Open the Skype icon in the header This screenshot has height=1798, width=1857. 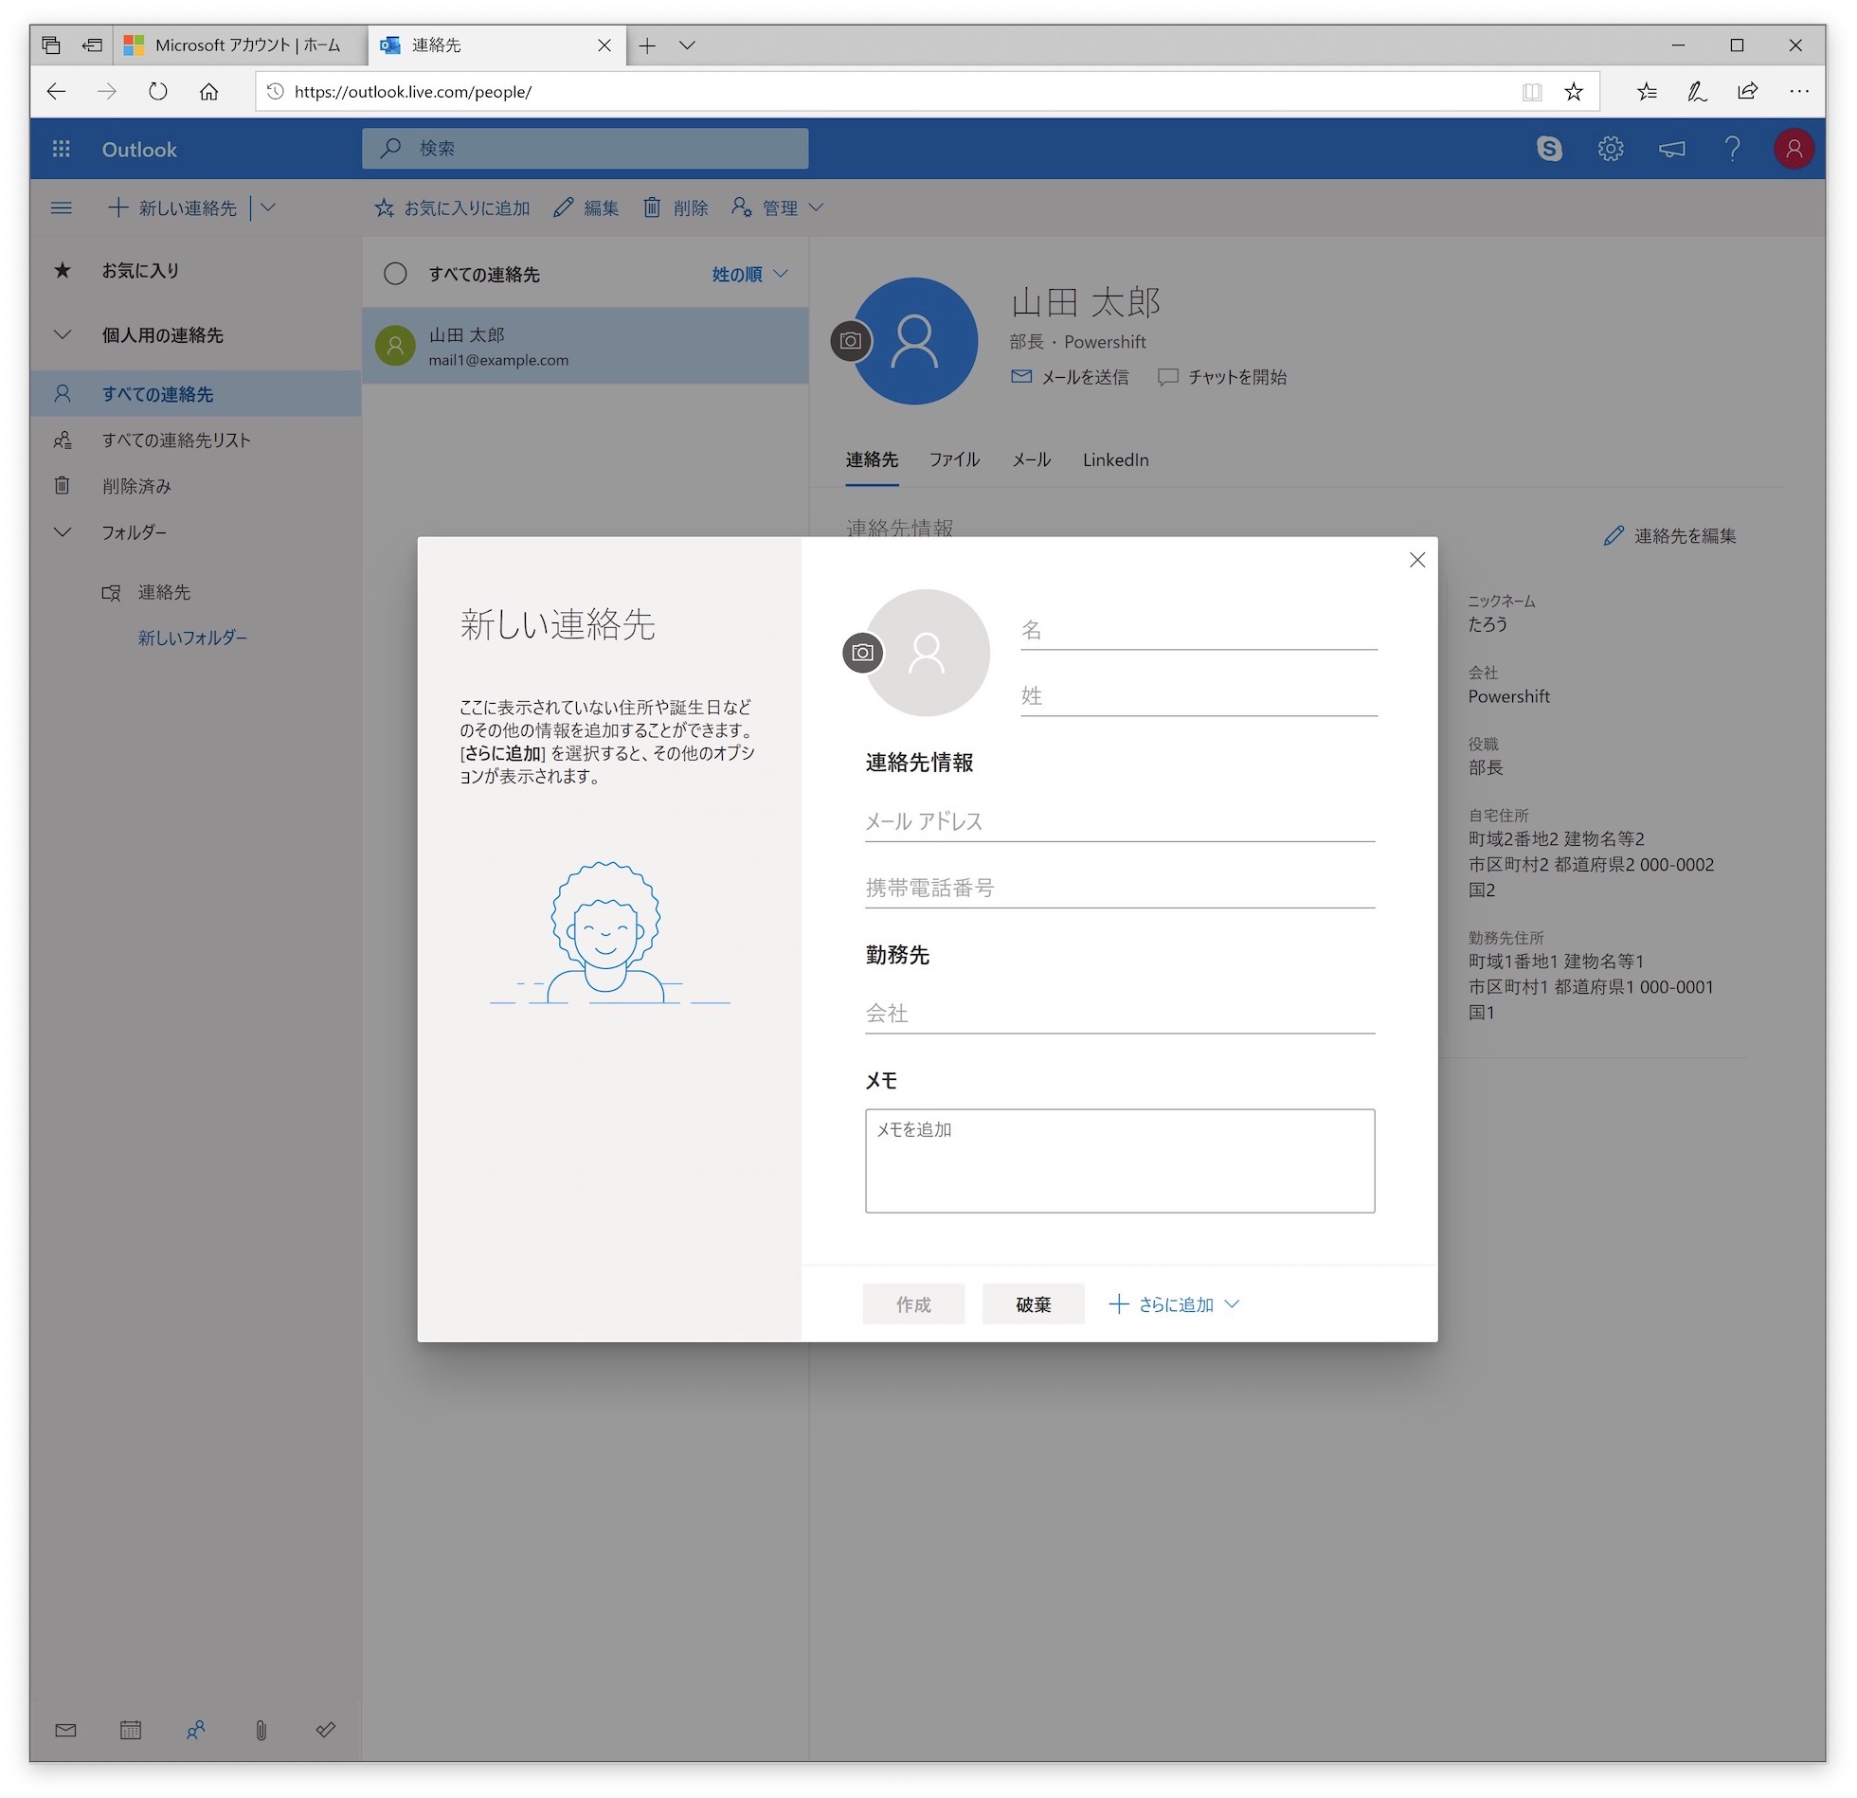(x=1549, y=149)
